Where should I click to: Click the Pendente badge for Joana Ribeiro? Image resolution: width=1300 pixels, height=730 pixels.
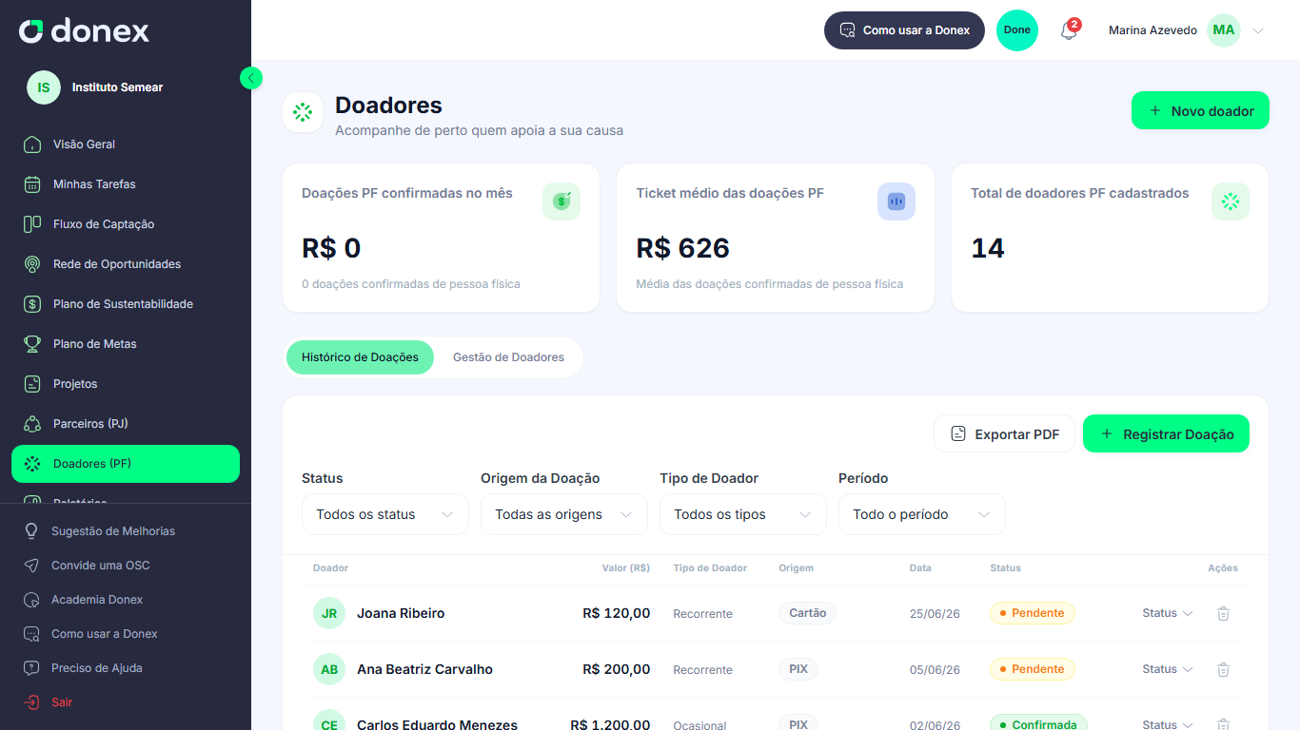[1033, 613]
